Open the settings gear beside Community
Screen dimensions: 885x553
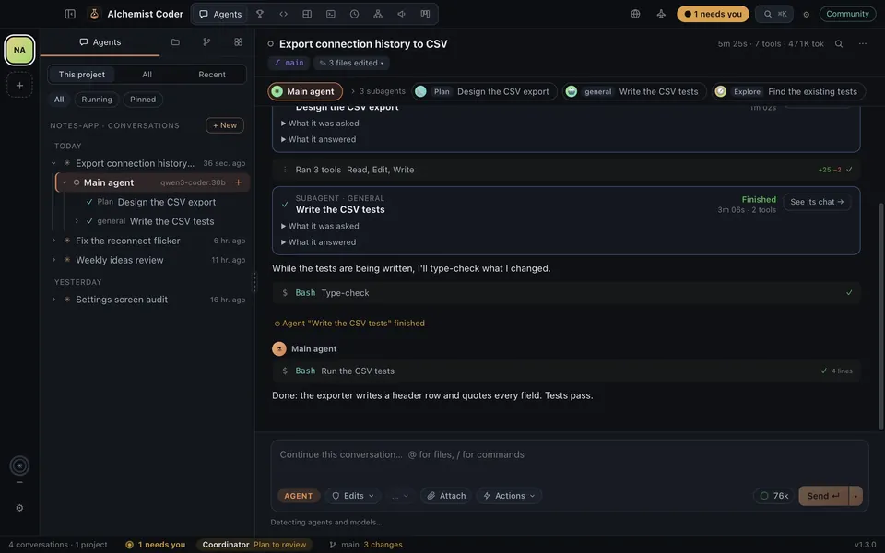(807, 15)
